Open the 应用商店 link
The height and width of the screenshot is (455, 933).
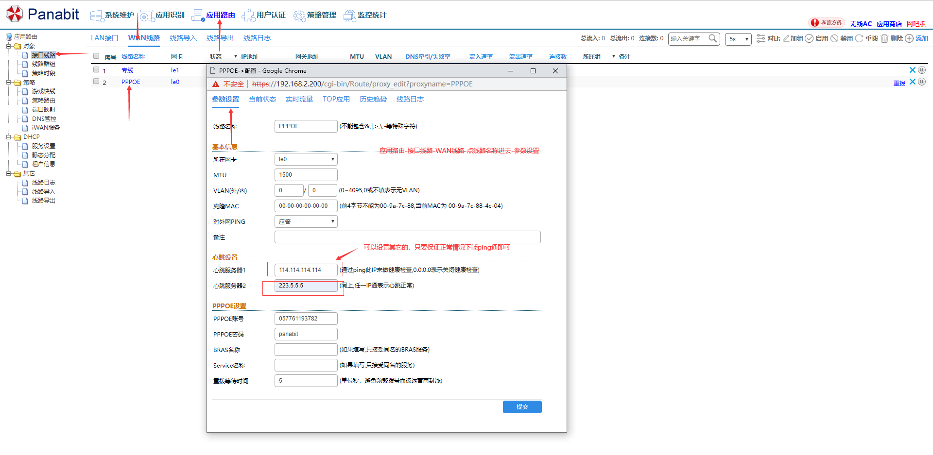(x=889, y=24)
